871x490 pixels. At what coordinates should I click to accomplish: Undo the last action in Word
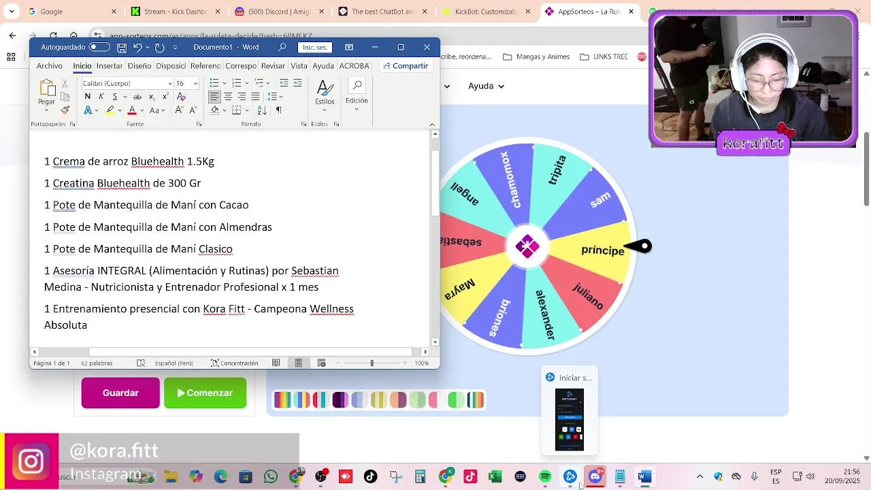click(x=137, y=48)
